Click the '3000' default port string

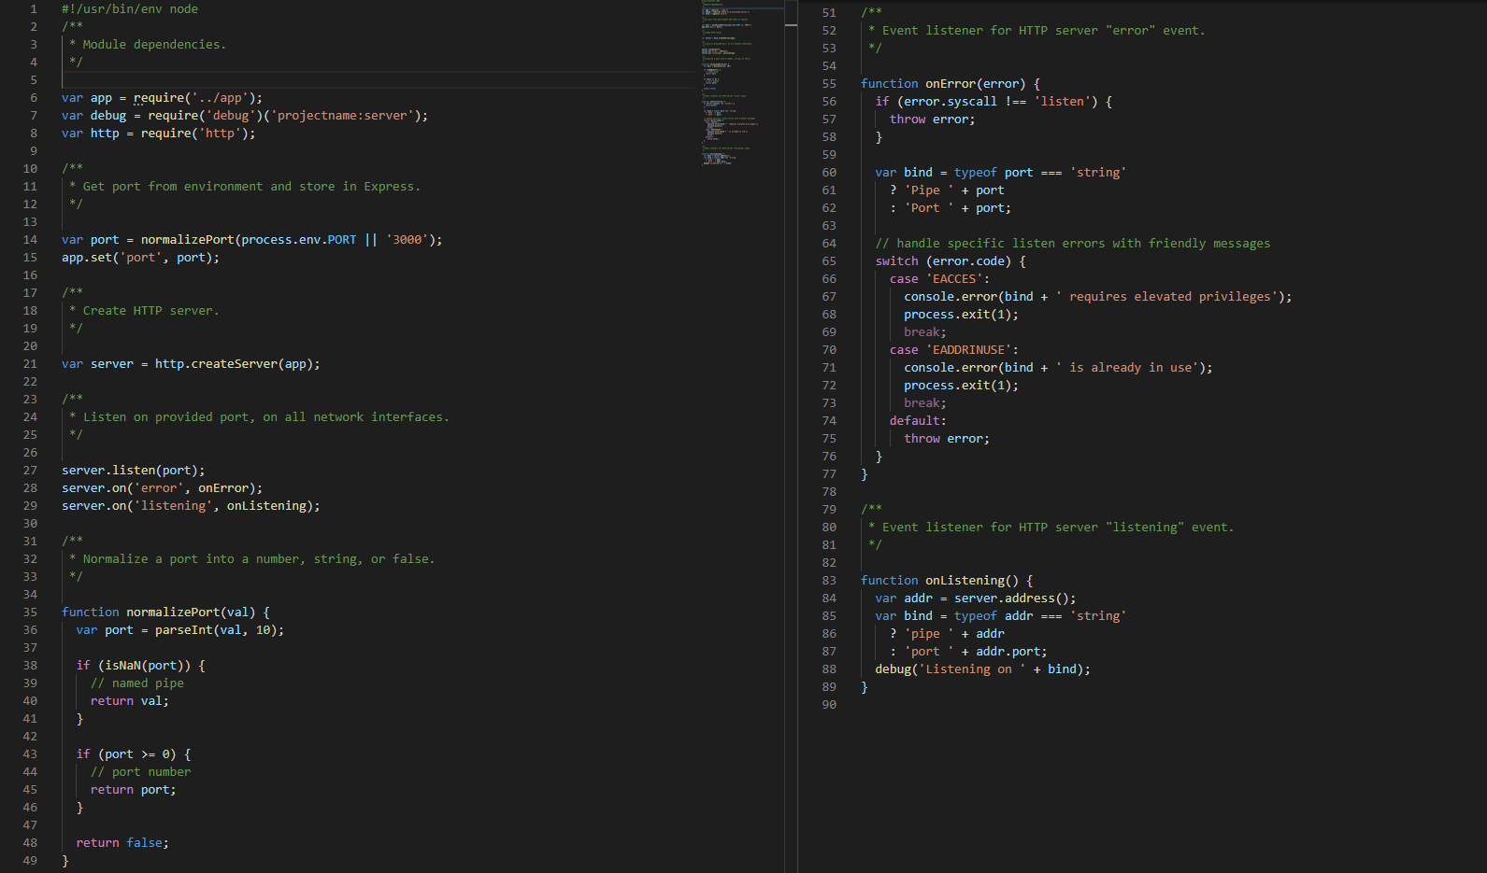[x=407, y=239]
